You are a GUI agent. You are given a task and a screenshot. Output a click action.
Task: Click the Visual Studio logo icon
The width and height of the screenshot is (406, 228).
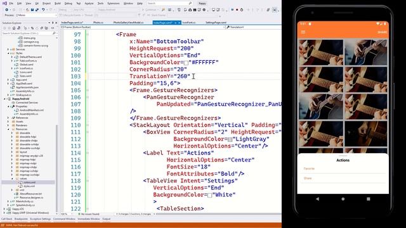(x=4, y=3)
